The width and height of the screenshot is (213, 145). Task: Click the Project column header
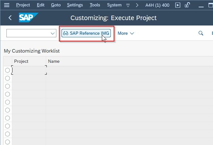coord(29,62)
